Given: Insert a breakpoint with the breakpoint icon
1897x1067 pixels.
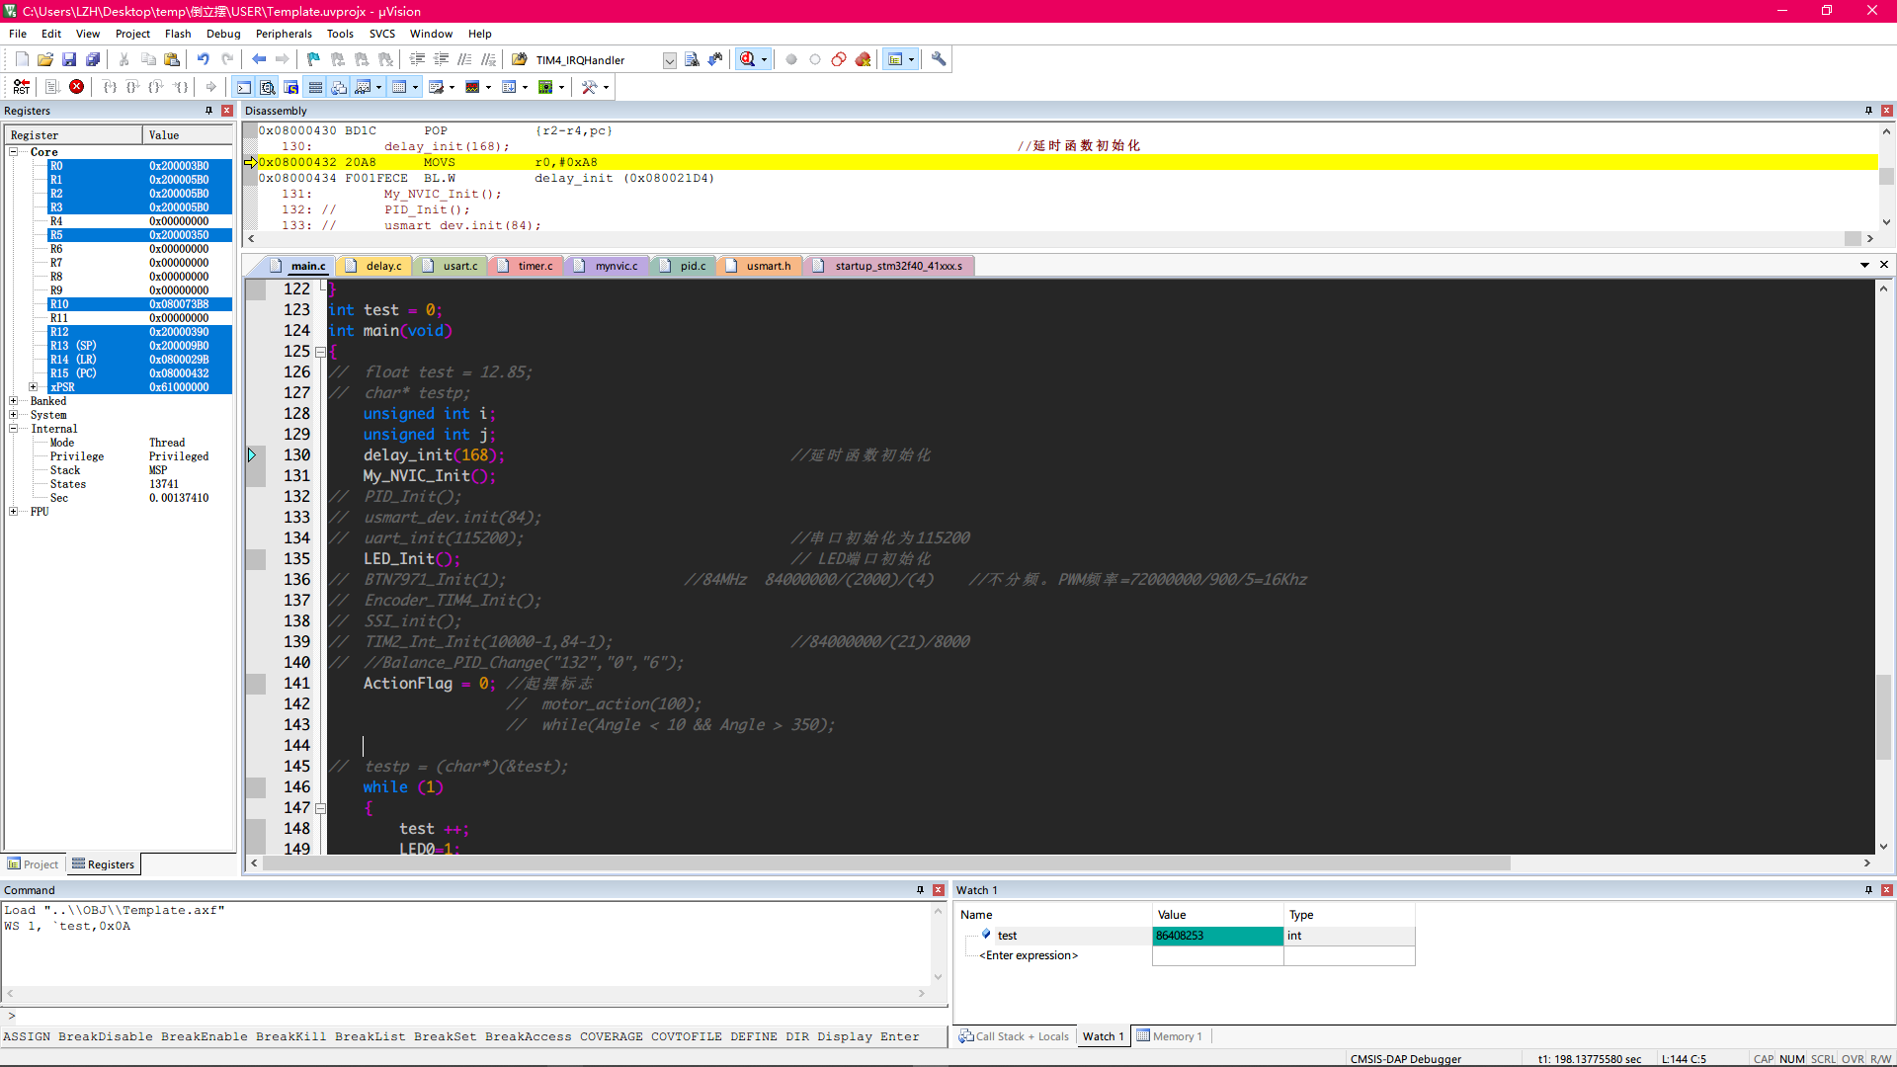Looking at the screenshot, I should pos(791,59).
